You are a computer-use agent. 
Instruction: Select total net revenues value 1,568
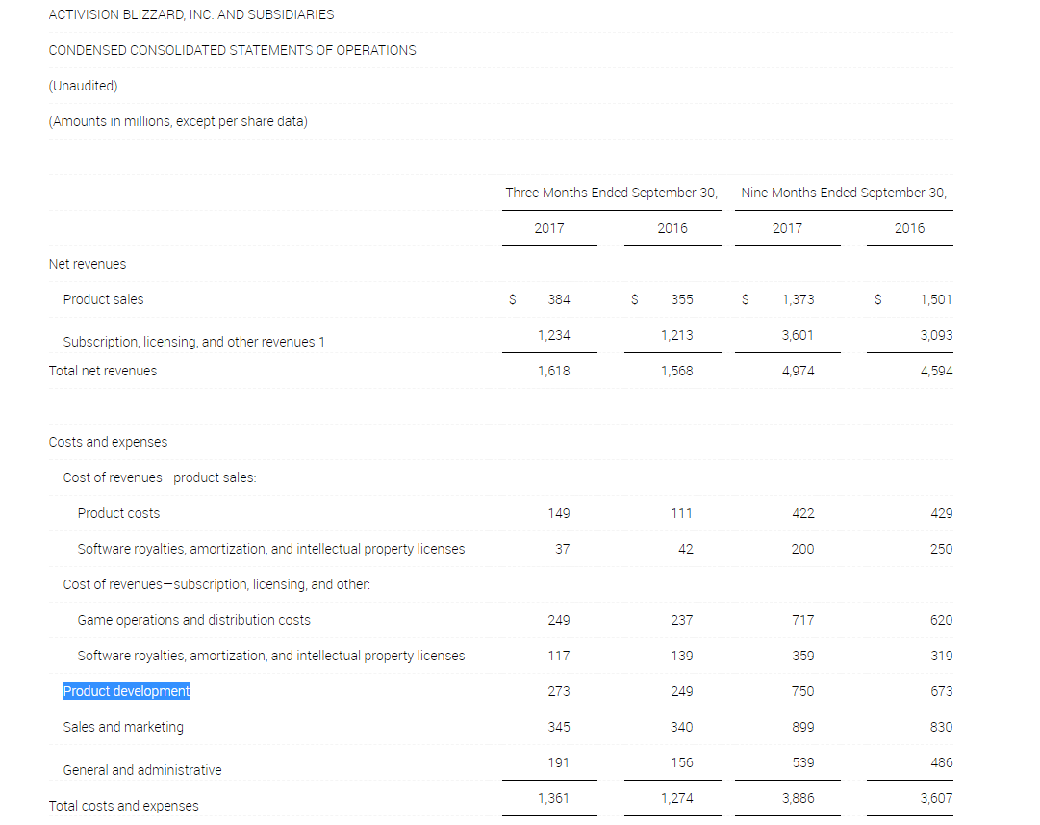tap(676, 371)
